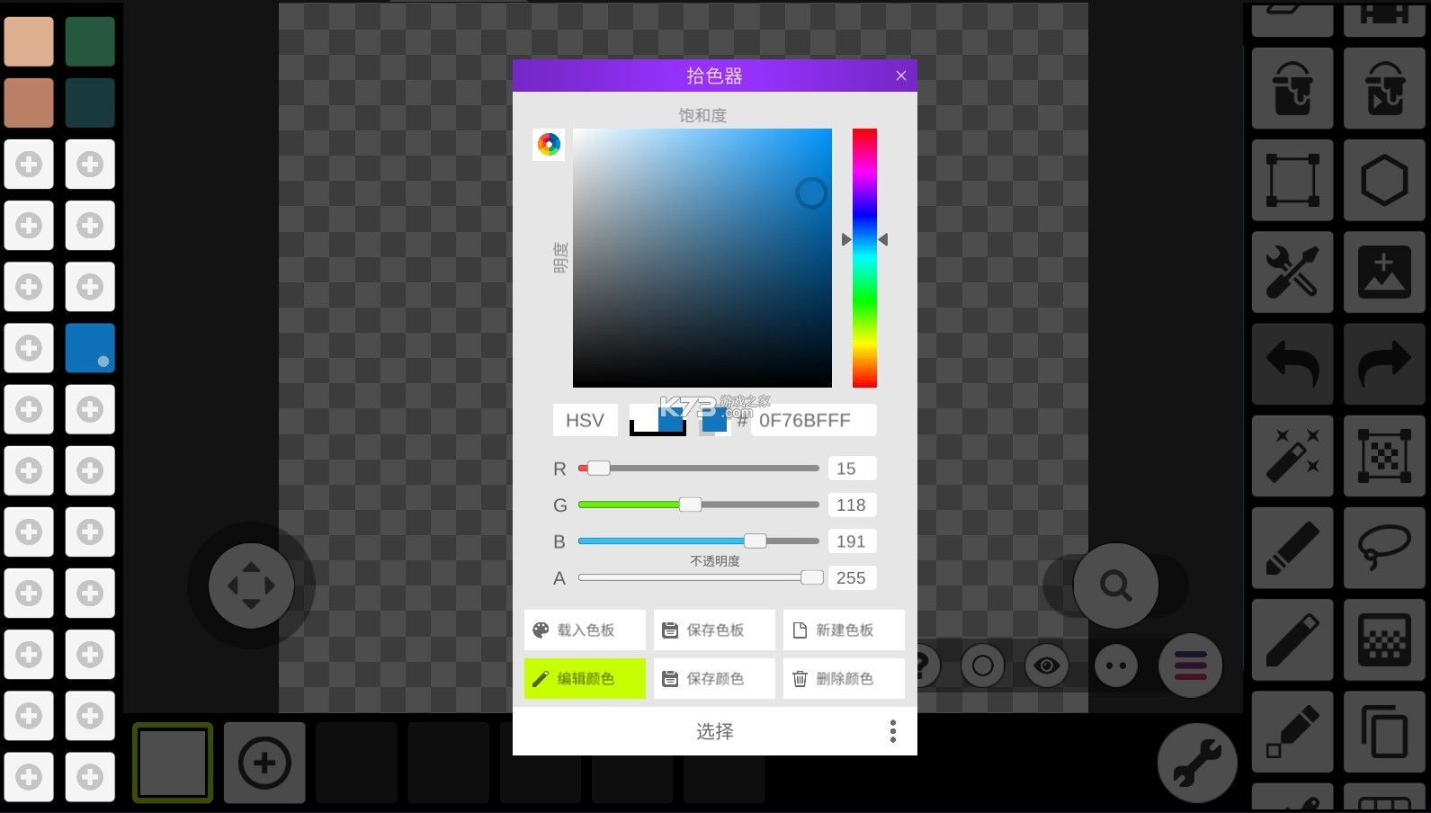Click the four-arrow move pad
This screenshot has width=1431, height=813.
coord(251,585)
